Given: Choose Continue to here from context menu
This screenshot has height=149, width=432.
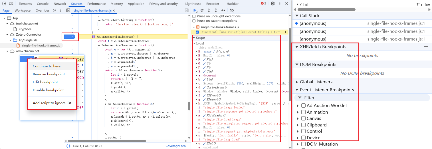Looking at the screenshot, I should [47, 66].
